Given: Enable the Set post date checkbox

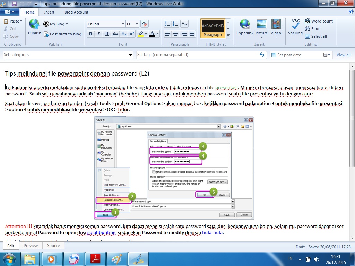Looking at the screenshot, I should point(274,55).
